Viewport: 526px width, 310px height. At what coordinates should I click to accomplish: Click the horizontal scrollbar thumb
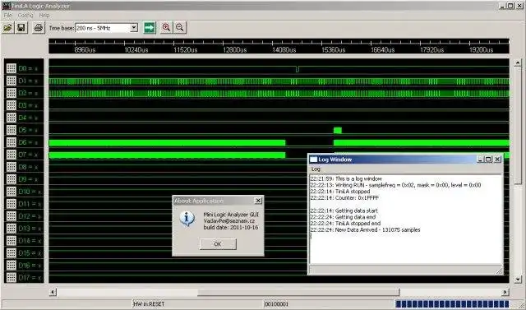(x=298, y=292)
